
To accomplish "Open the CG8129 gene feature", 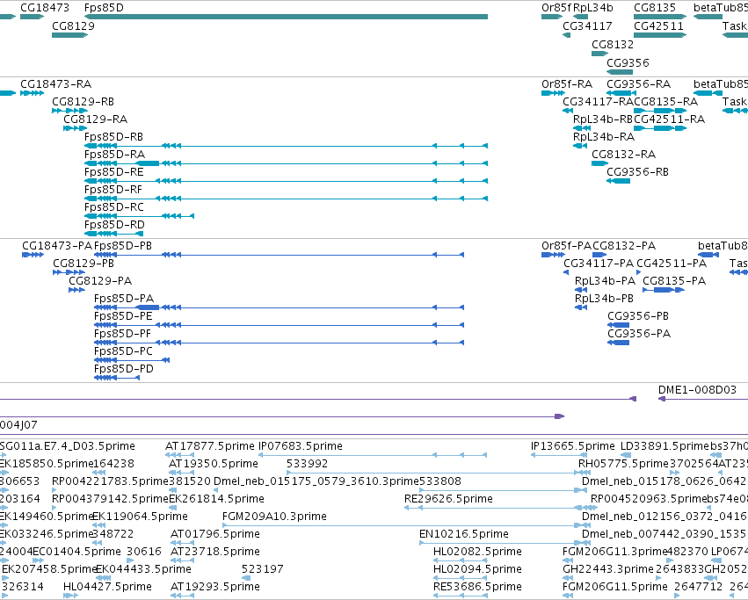I will point(69,35).
